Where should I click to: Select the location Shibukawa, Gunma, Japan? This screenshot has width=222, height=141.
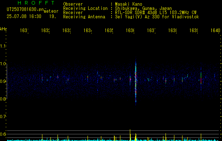point(143,8)
